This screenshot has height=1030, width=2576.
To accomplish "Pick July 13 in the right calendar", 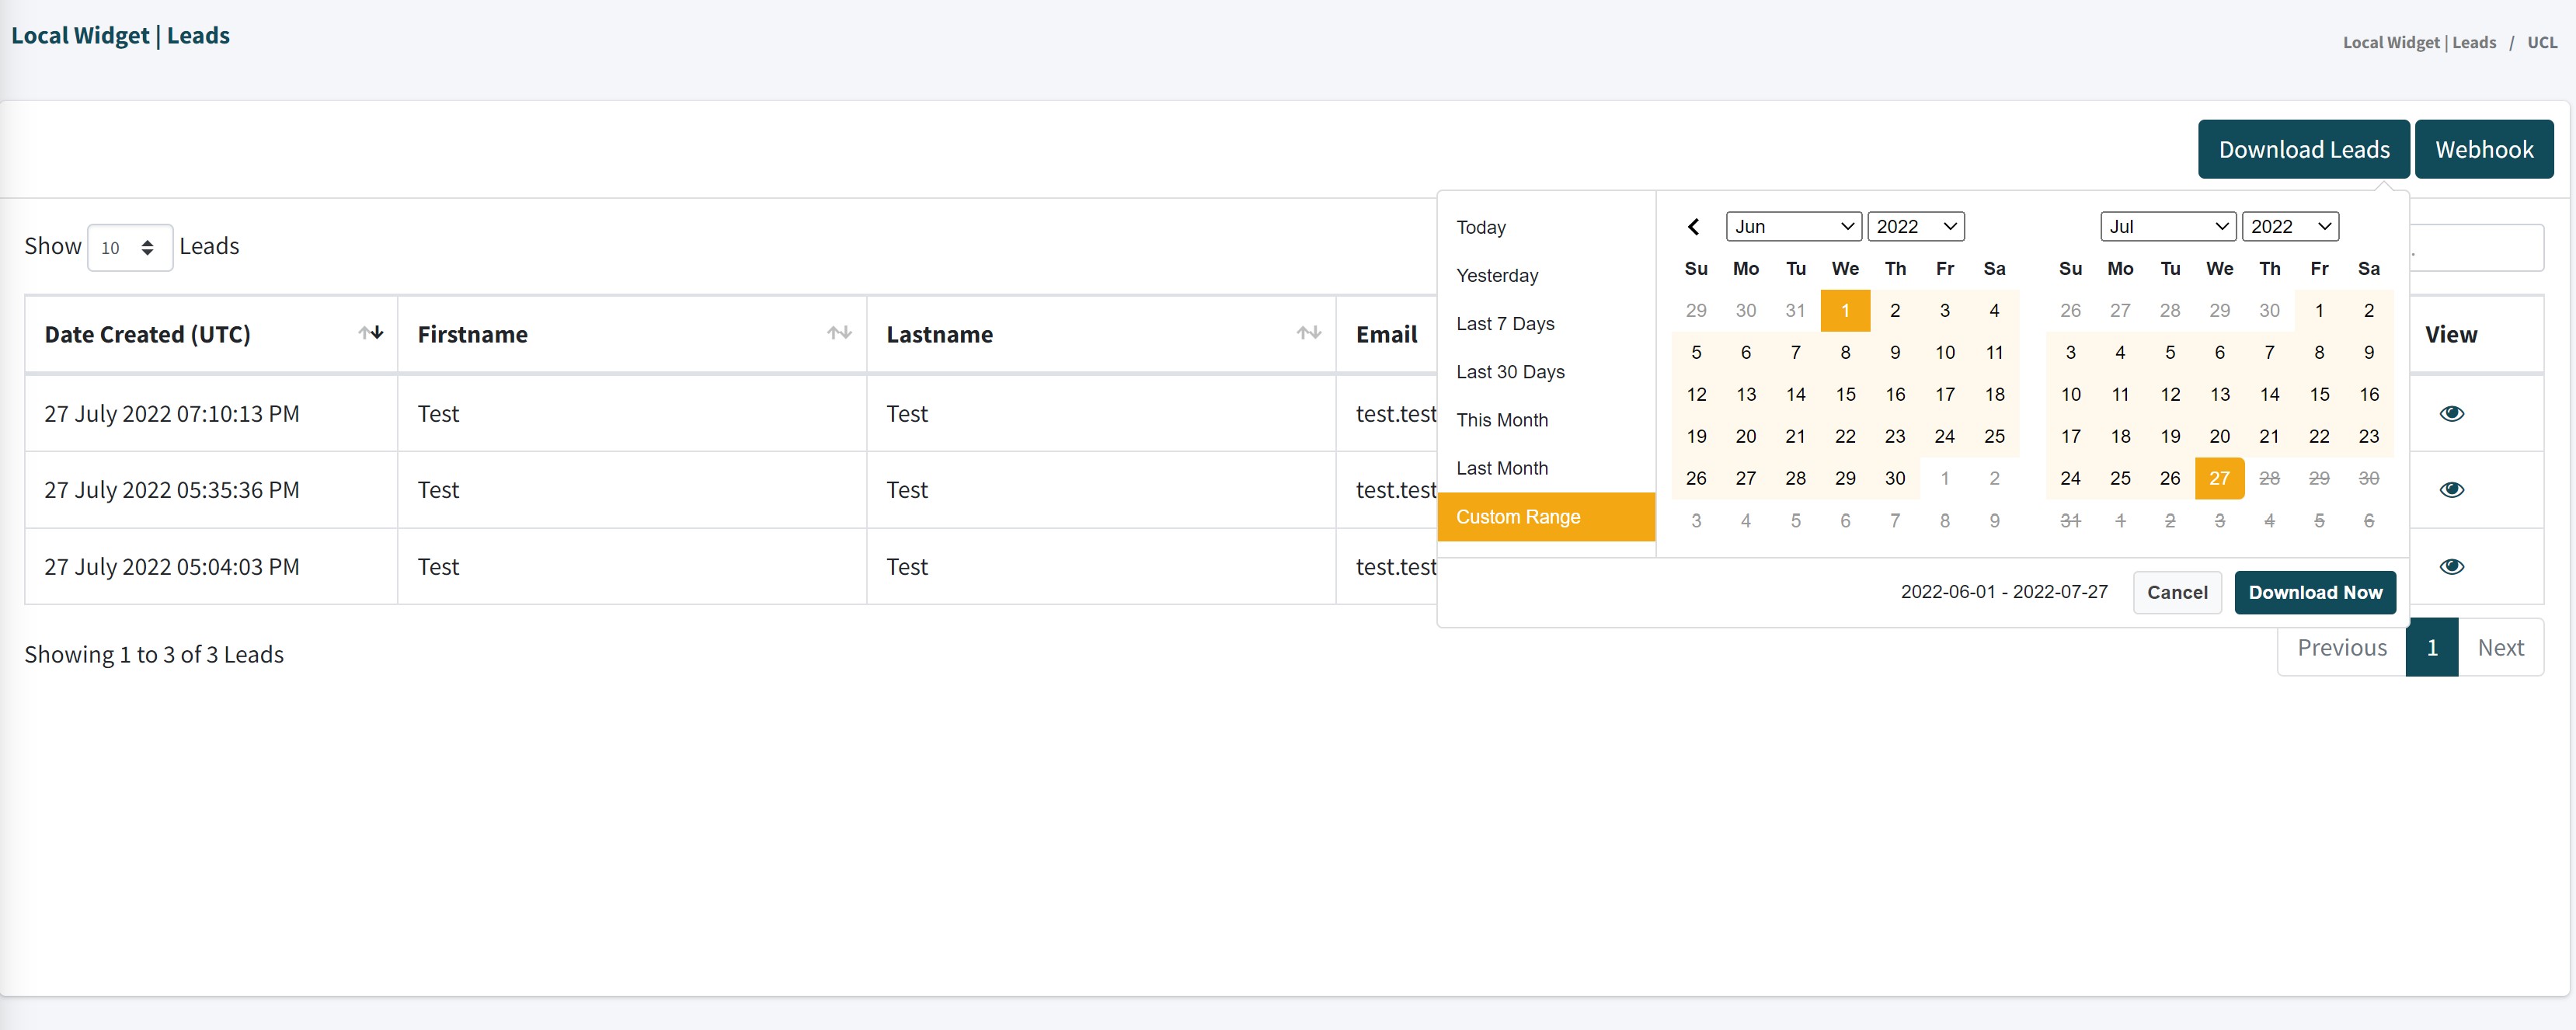I will tap(2219, 394).
